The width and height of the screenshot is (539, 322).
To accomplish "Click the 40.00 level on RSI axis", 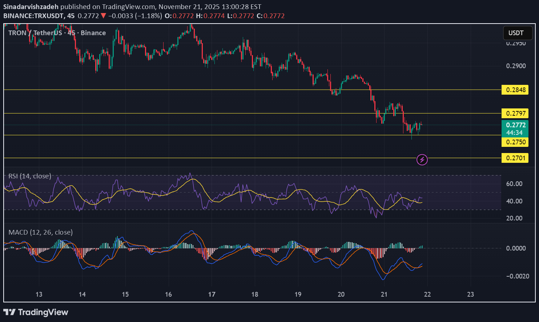I will [x=514, y=201].
